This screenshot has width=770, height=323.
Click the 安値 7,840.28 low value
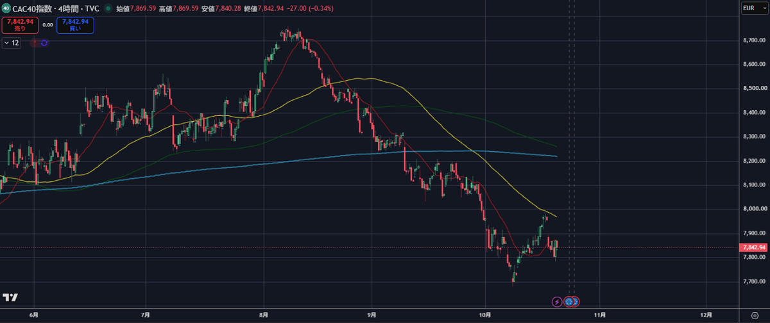point(221,9)
